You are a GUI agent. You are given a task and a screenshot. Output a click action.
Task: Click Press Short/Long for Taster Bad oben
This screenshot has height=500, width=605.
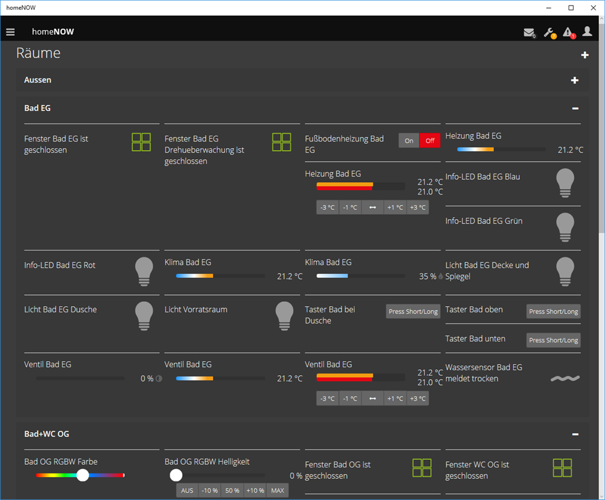(554, 311)
